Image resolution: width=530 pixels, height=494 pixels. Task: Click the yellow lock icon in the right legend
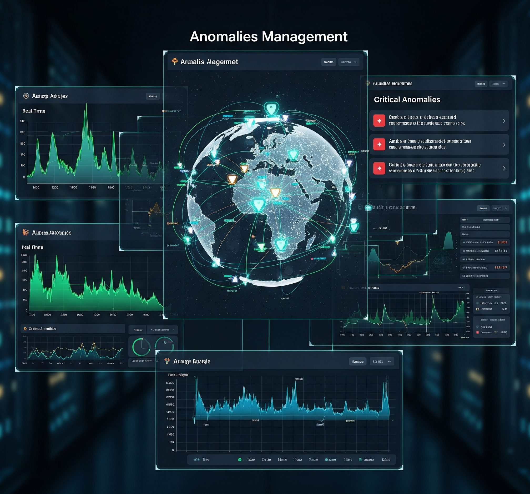click(x=477, y=309)
